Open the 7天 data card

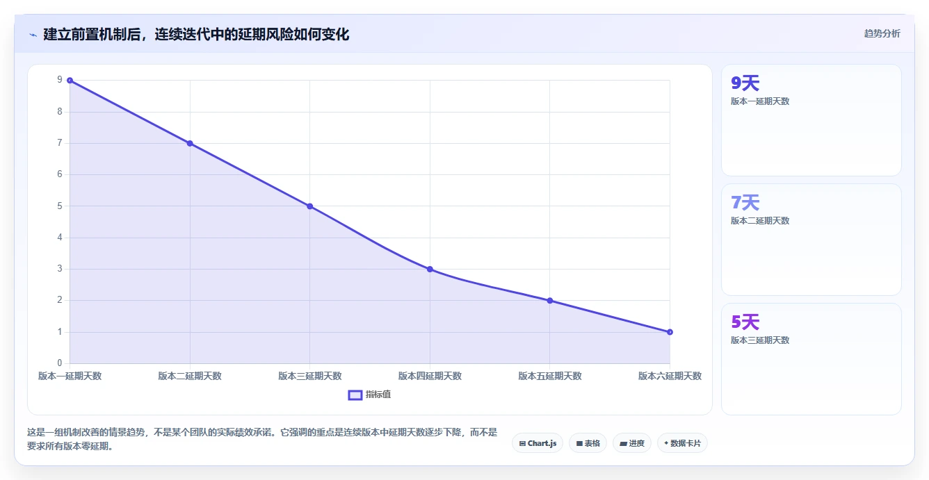click(811, 240)
